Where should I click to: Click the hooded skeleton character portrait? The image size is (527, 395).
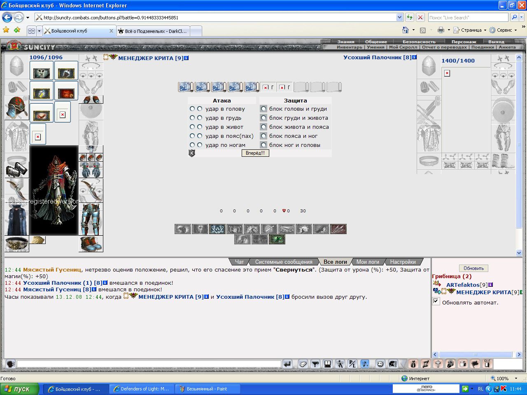click(x=54, y=190)
